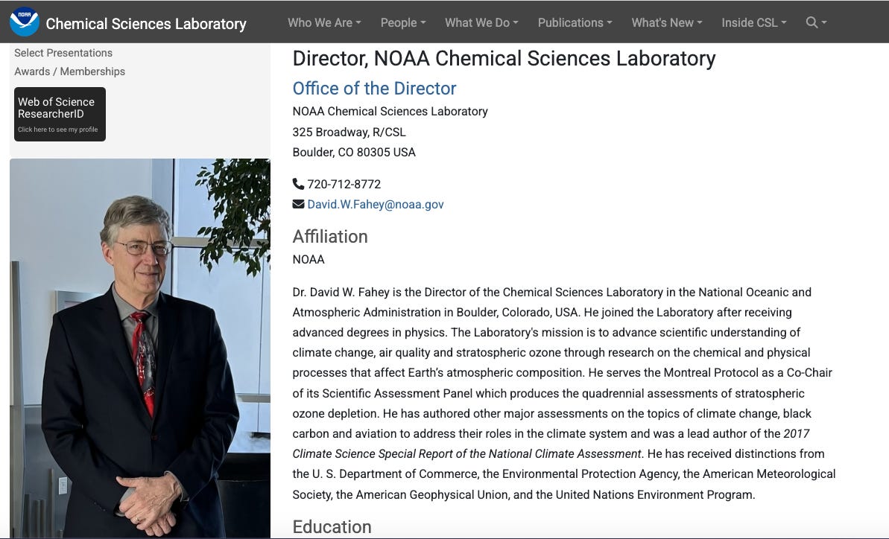The height and width of the screenshot is (539, 889).
Task: Click the phone icon beside 720-712-8772
Action: 298,184
